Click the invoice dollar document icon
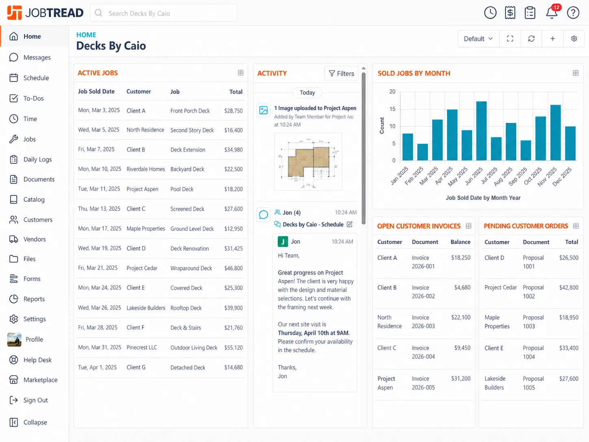Screen dimensions: 589x442 (x=510, y=13)
